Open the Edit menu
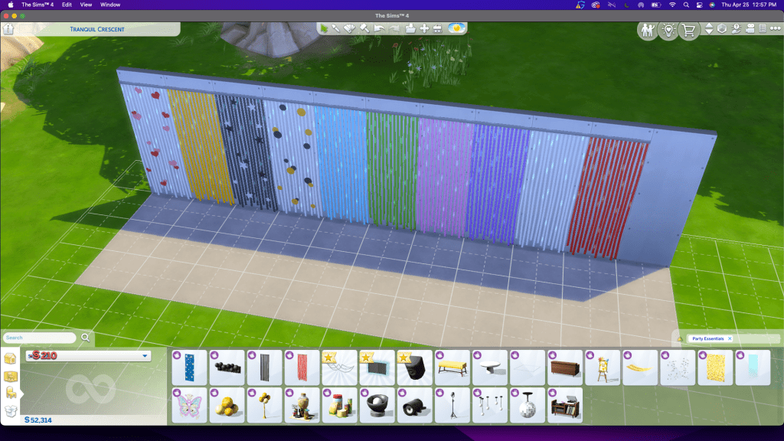Screen dimensions: 784x441 pos(67,5)
